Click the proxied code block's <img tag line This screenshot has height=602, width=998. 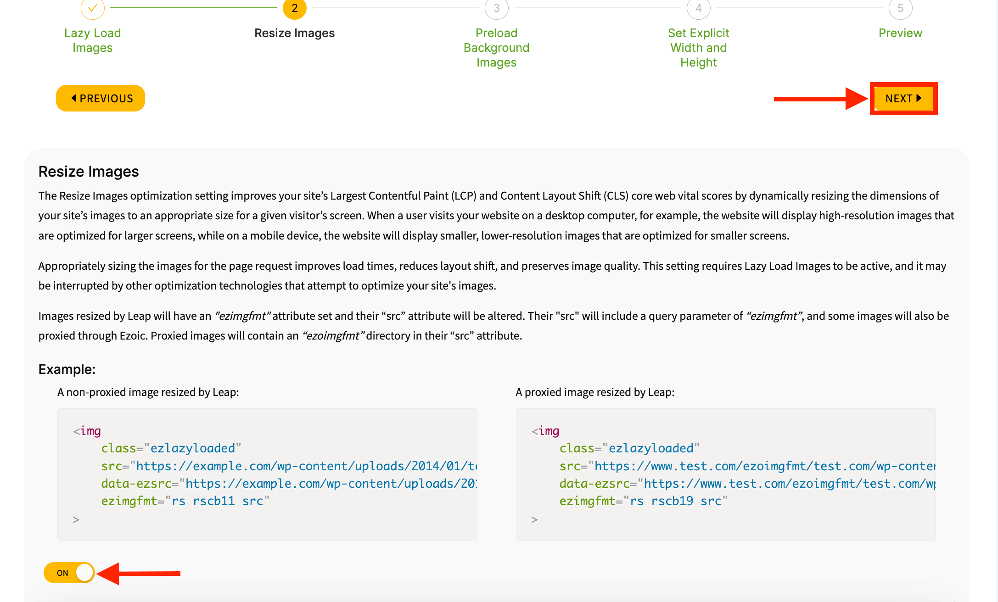click(545, 431)
